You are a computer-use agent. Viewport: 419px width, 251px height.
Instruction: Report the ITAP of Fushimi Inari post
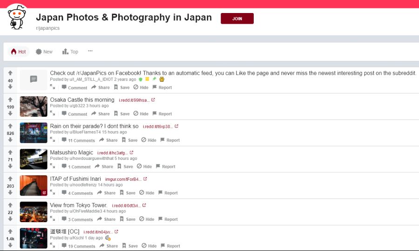(x=168, y=193)
